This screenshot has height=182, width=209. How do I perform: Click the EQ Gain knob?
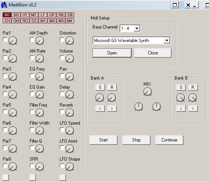pos(40,95)
